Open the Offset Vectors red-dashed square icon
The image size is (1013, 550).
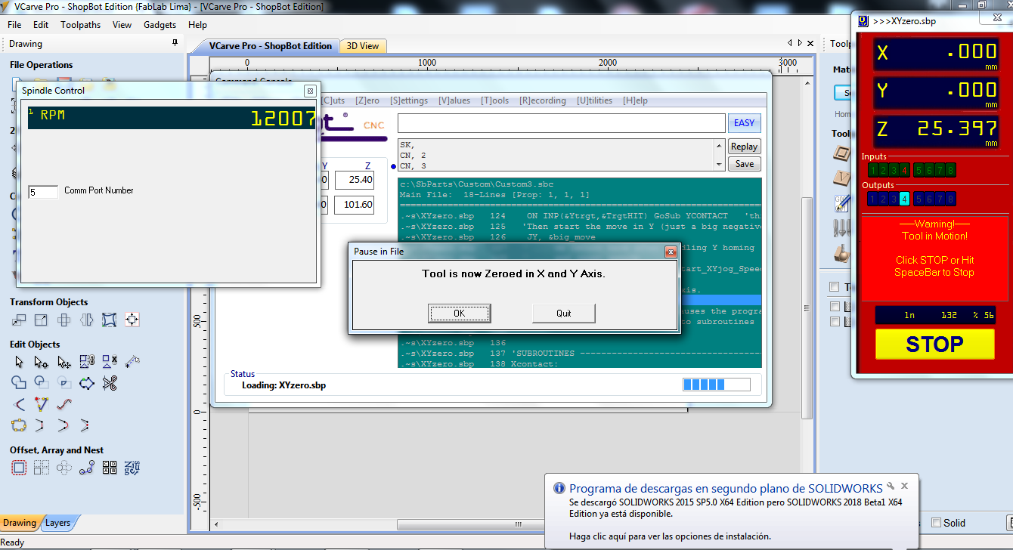click(19, 468)
